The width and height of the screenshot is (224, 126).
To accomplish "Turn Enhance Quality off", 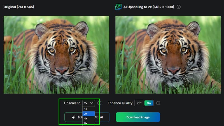I will pyautogui.click(x=139, y=103).
